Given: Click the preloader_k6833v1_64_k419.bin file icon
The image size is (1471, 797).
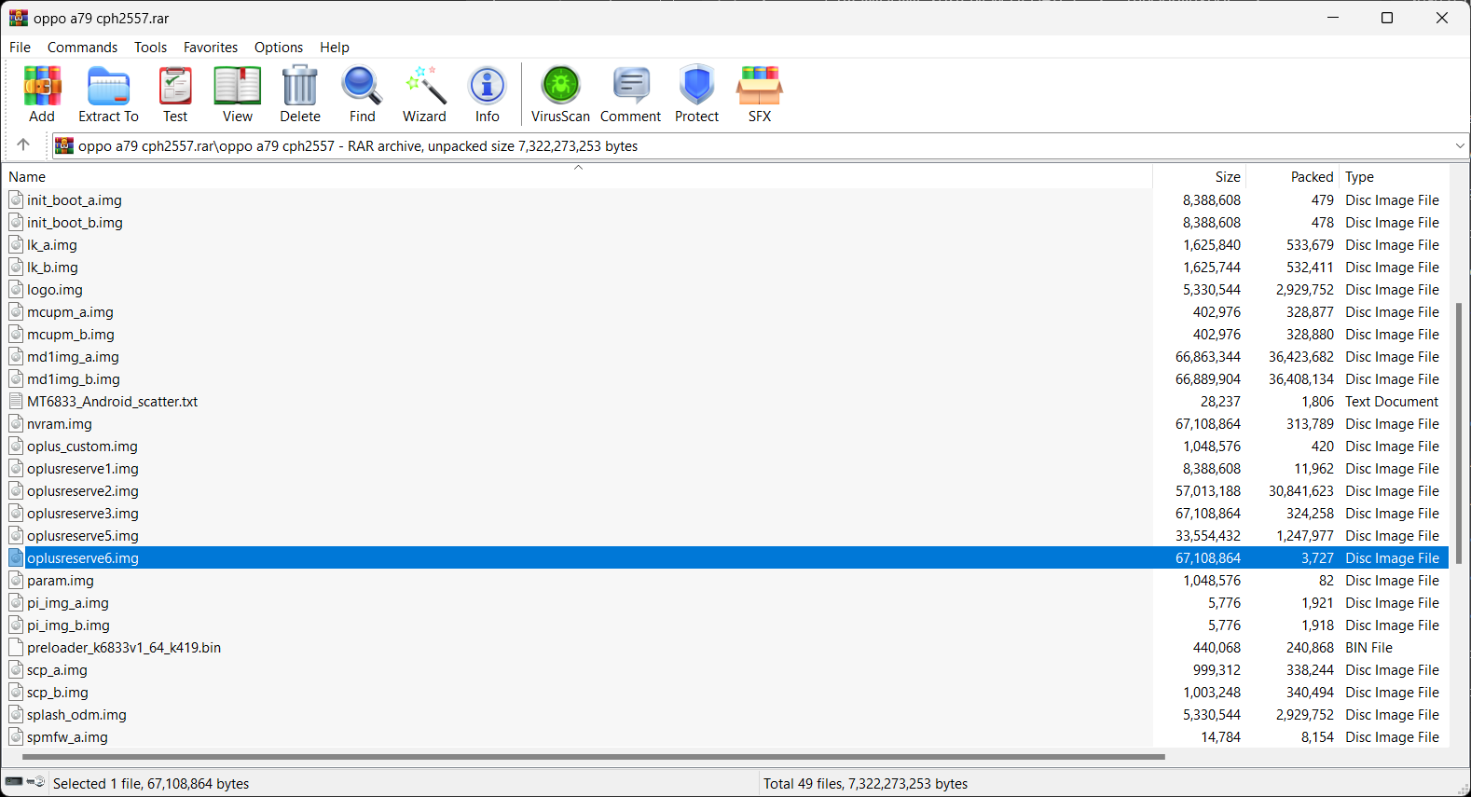Looking at the screenshot, I should (16, 647).
